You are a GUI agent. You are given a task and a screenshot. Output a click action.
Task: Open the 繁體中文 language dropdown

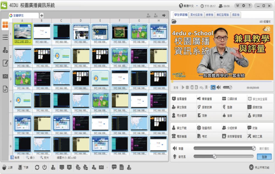(x=197, y=6)
